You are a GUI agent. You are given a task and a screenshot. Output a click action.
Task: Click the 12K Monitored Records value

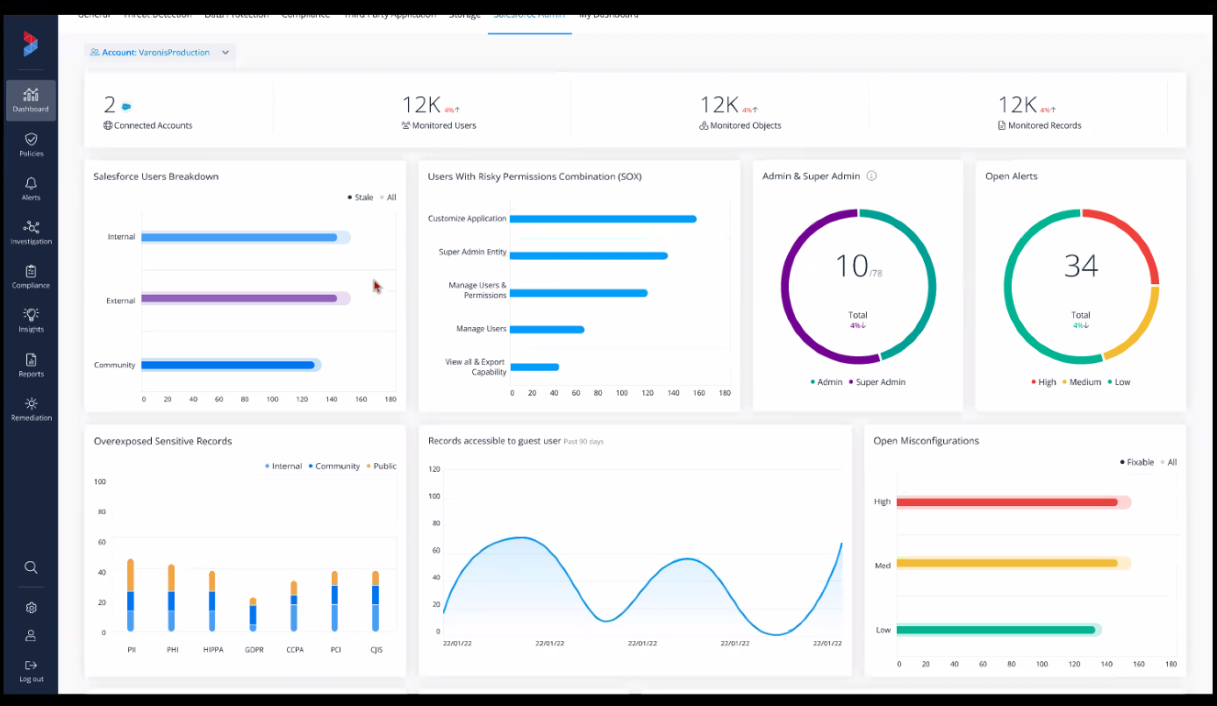coord(1017,105)
